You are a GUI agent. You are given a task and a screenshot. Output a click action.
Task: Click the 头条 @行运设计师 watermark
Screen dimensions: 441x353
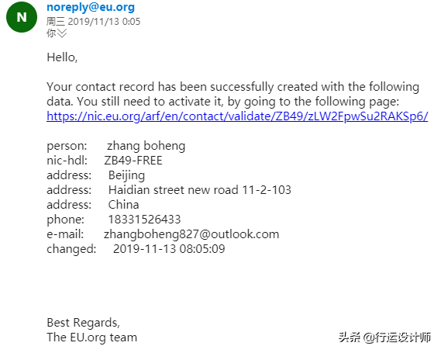[384, 337]
